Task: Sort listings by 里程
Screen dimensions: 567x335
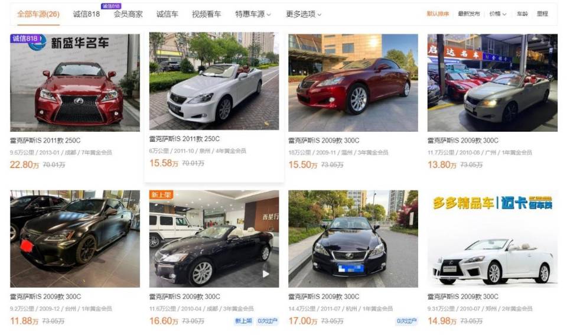Action: (542, 14)
